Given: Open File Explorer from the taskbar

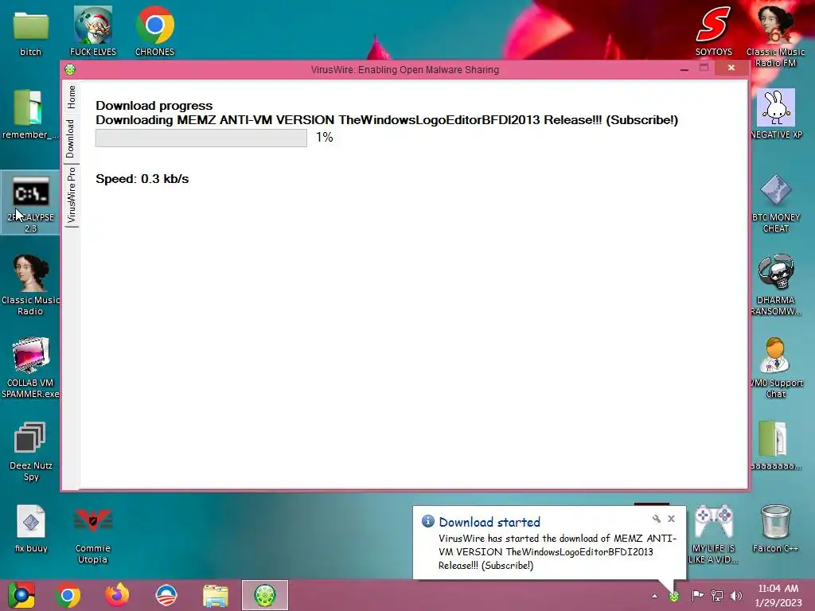Looking at the screenshot, I should click(215, 596).
